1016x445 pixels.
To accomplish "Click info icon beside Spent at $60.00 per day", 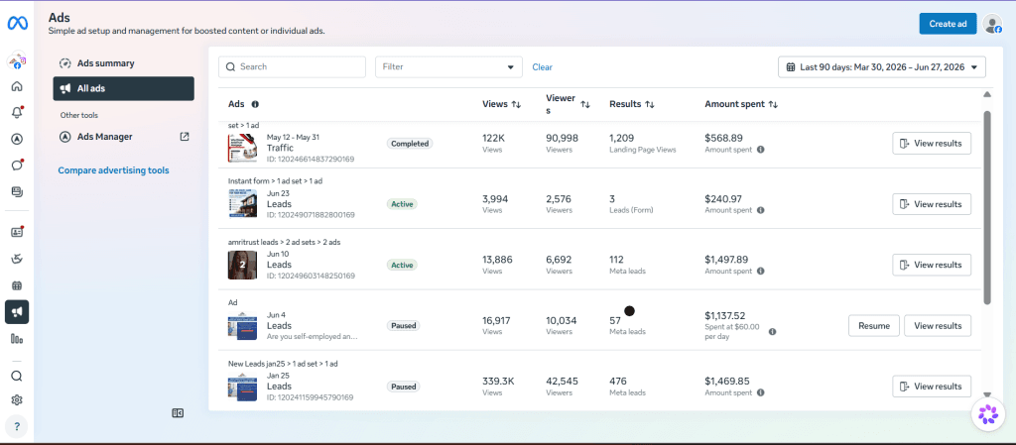I will tap(772, 332).
